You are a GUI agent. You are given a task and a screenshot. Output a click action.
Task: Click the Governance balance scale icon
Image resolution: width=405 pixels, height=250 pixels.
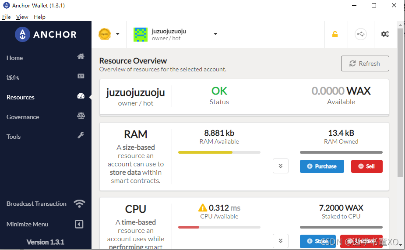tap(81, 116)
